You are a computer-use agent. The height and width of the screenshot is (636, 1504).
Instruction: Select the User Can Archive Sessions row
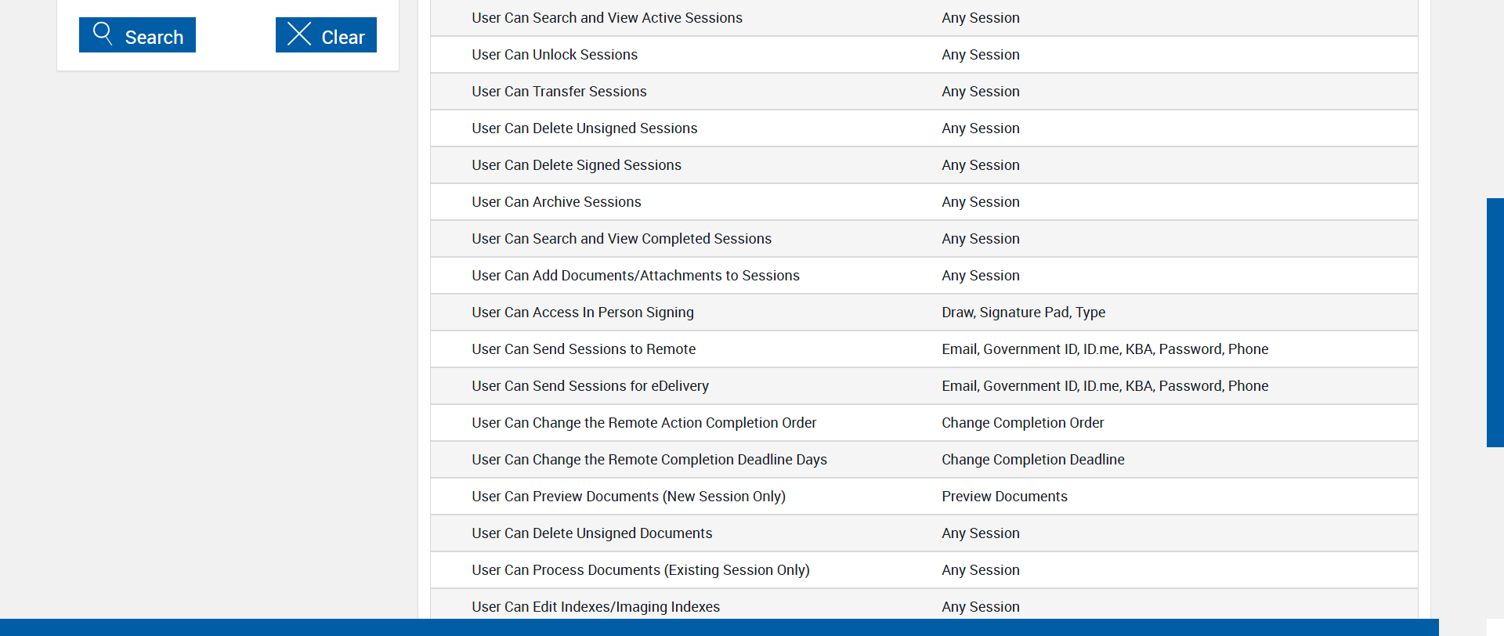(x=556, y=202)
